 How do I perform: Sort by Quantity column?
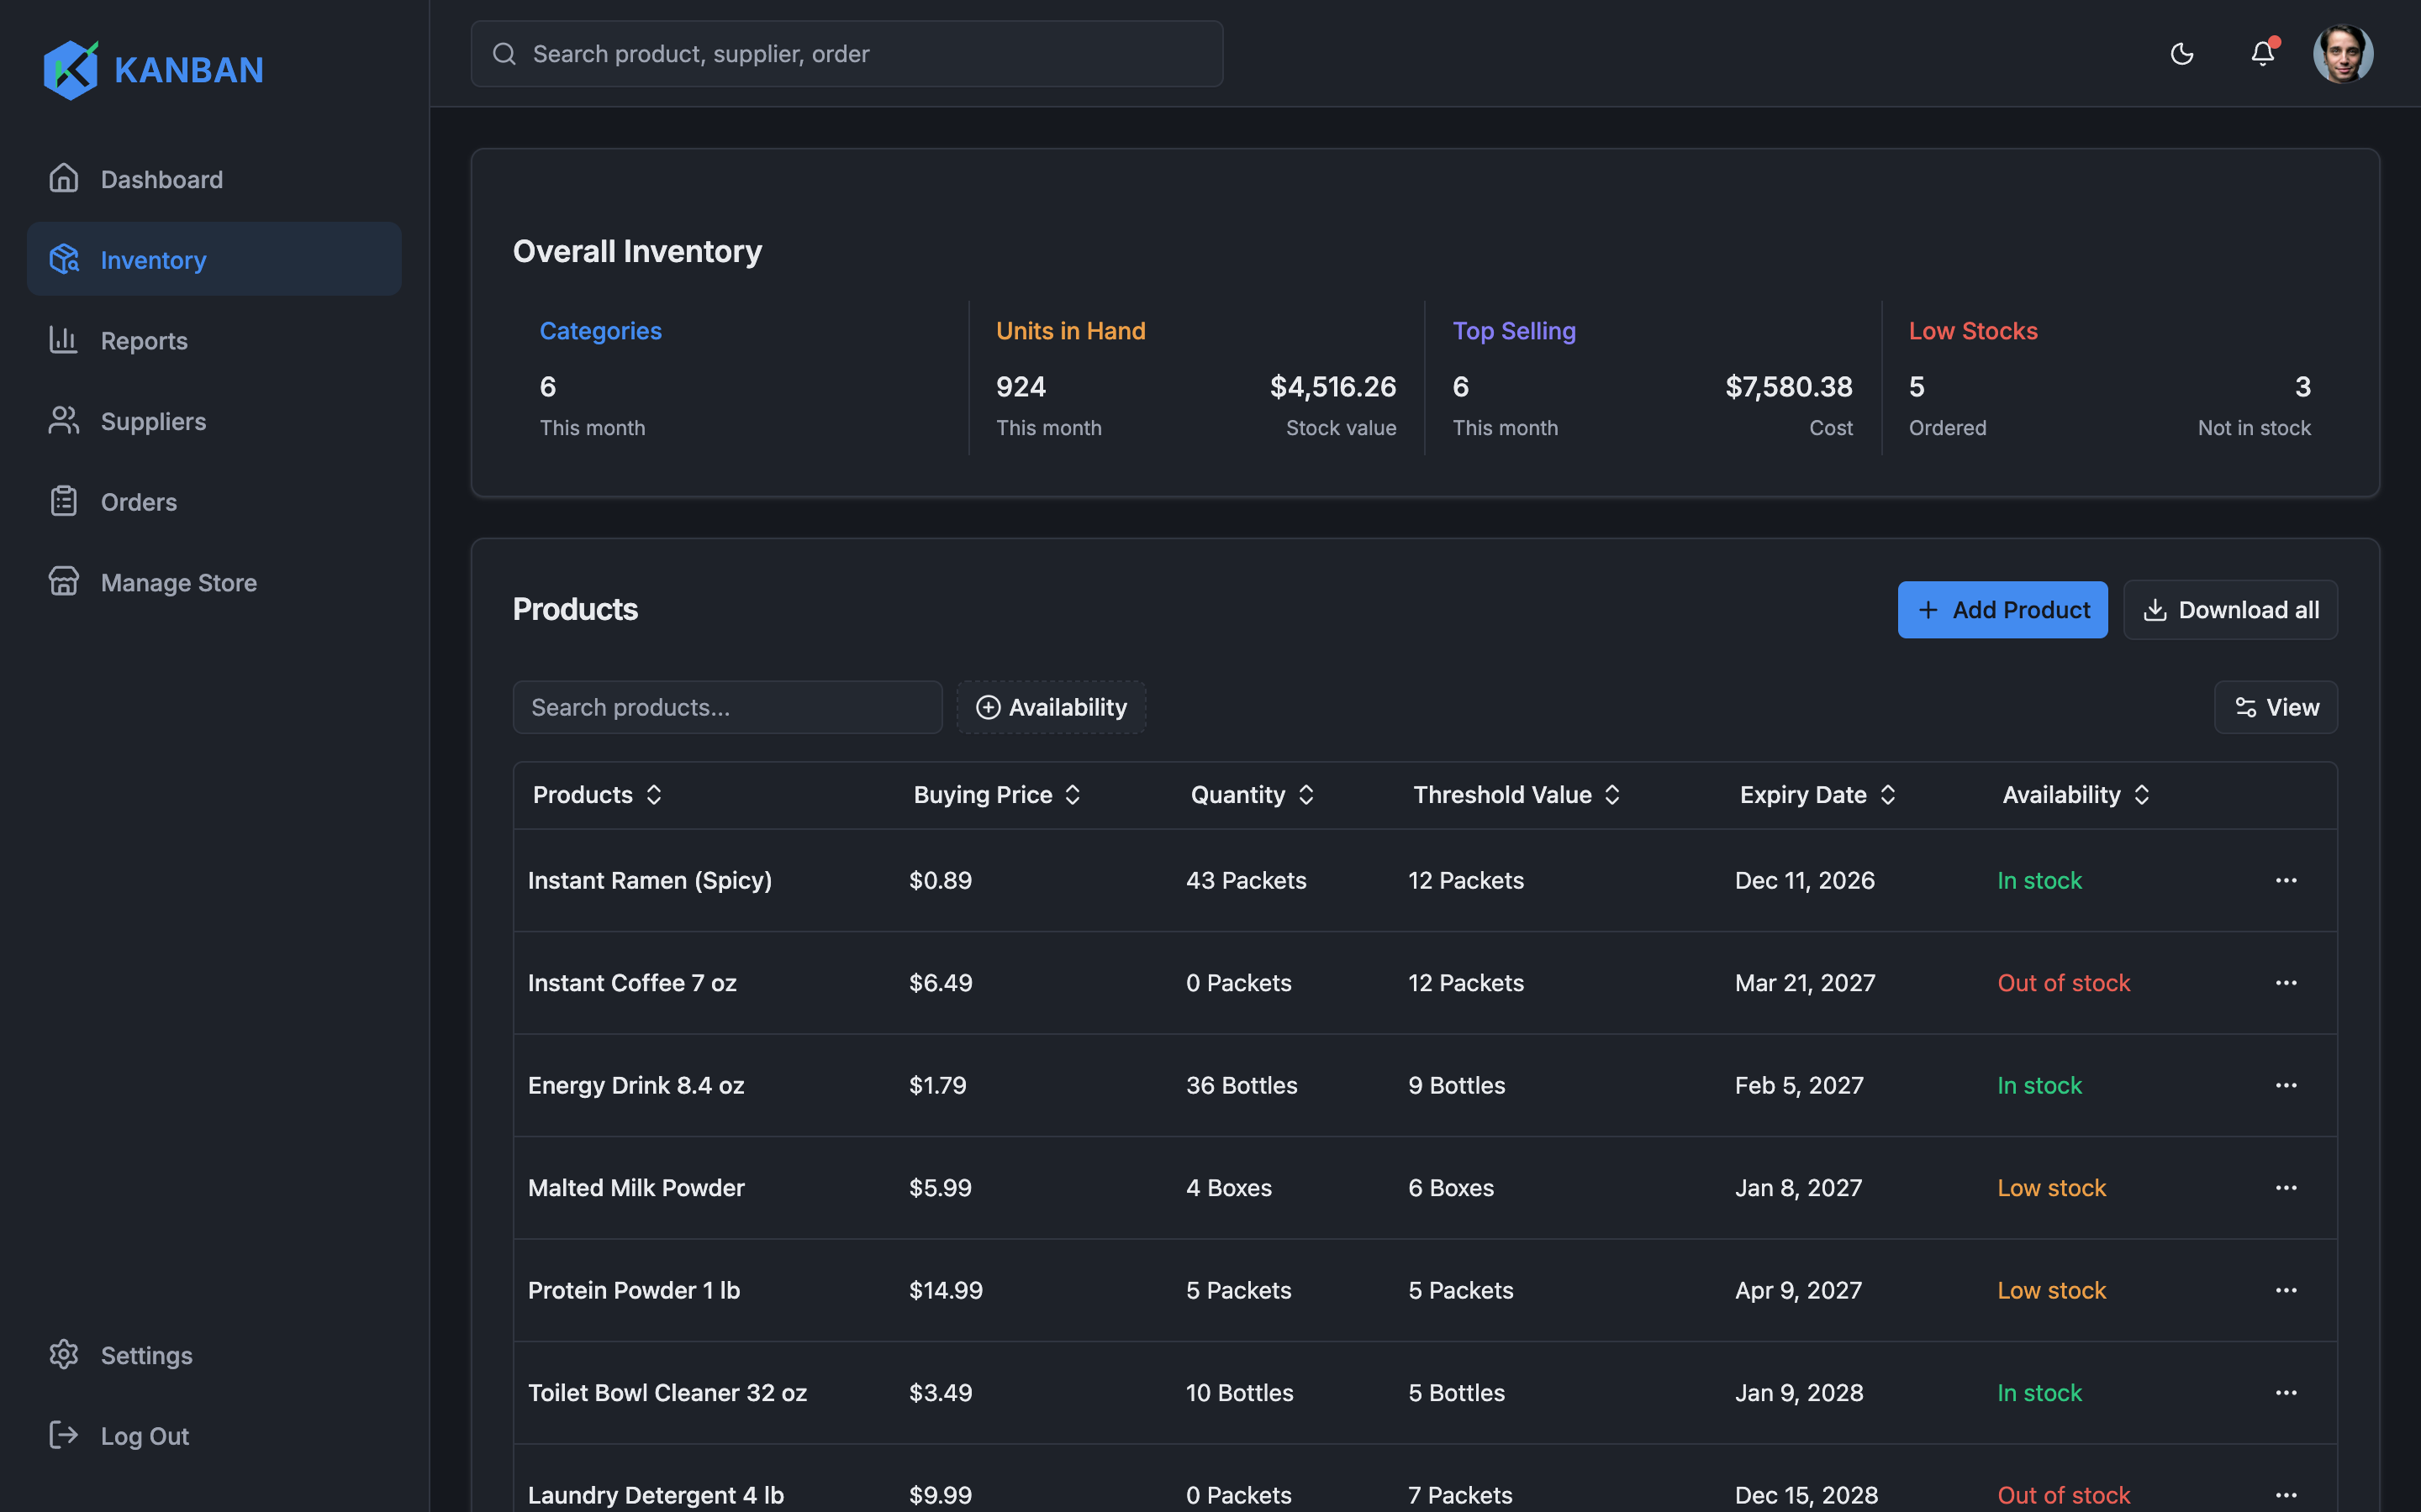(x=1253, y=795)
